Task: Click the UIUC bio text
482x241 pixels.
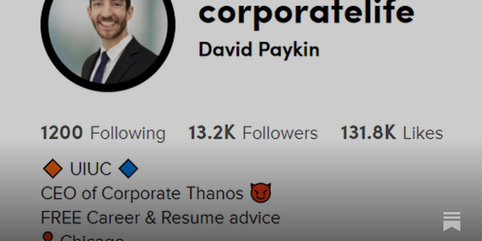Action: point(91,169)
